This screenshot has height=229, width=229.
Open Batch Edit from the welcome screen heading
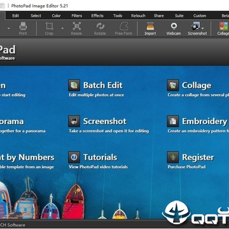point(103,85)
